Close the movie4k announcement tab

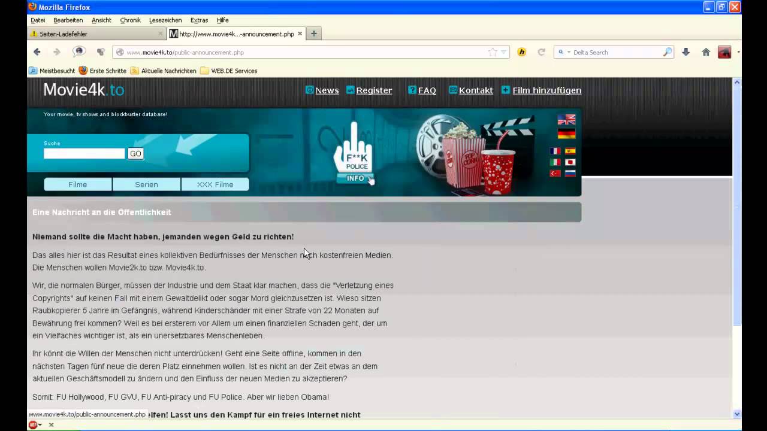click(x=300, y=34)
